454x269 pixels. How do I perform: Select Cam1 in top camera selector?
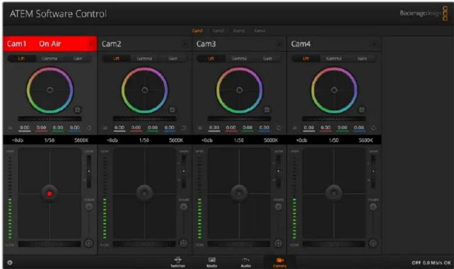pyautogui.click(x=198, y=31)
